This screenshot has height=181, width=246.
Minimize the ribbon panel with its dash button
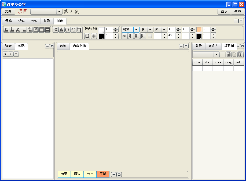point(236,21)
